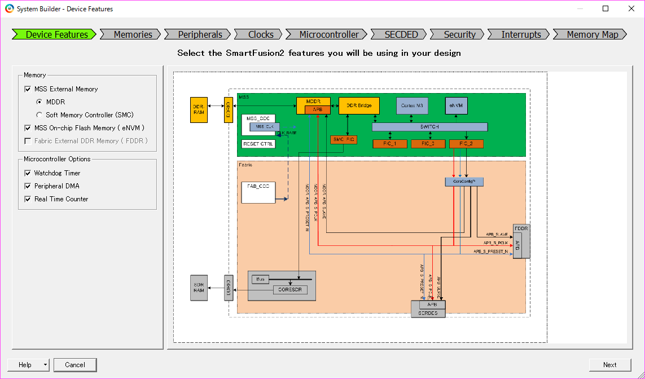Image resolution: width=645 pixels, height=379 pixels.
Task: Click the CoreConfigP block in the Fabric area
Action: coord(464,181)
